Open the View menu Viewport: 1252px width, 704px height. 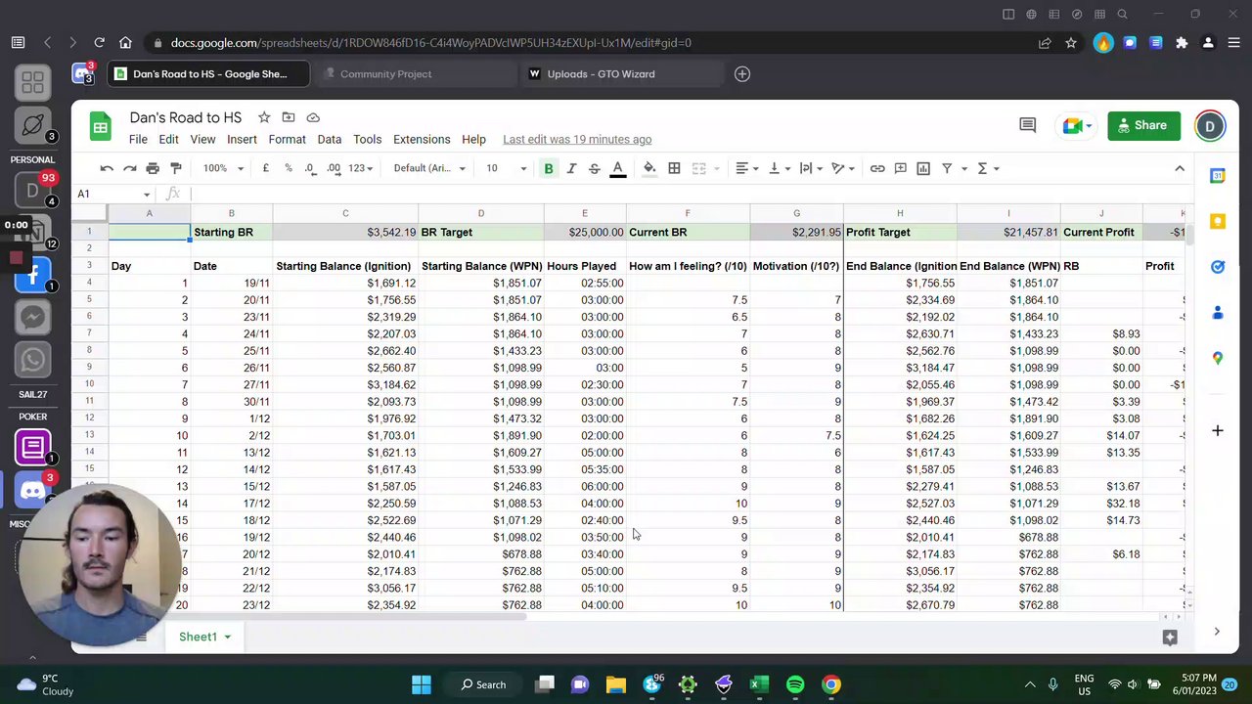click(202, 140)
